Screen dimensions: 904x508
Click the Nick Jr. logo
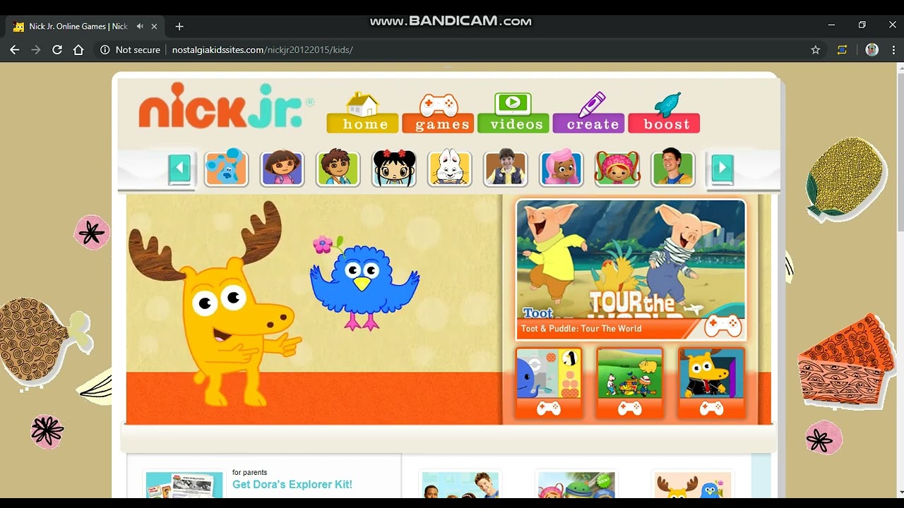coord(226,106)
